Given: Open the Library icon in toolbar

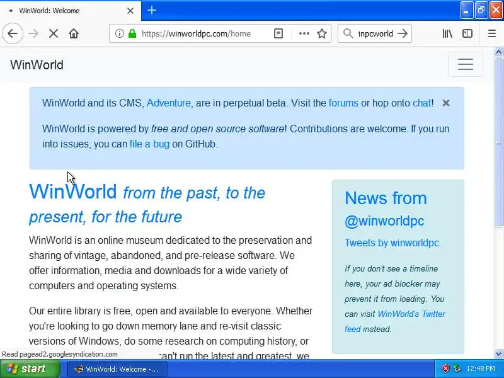Looking at the screenshot, I should click(x=447, y=33).
